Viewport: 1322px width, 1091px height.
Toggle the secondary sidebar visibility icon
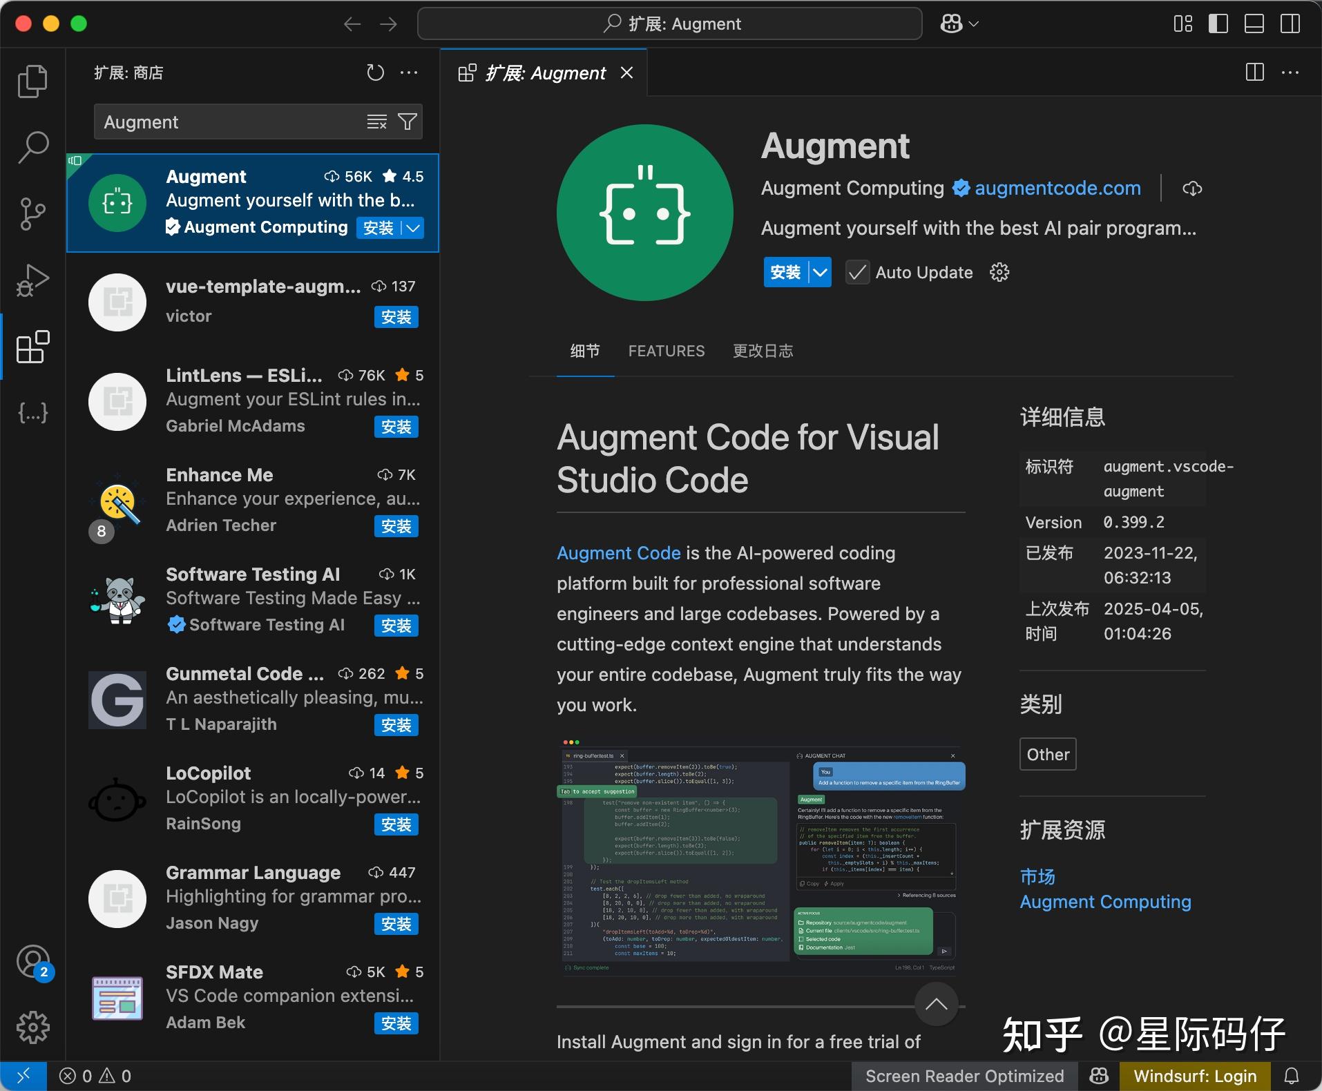click(x=1290, y=23)
